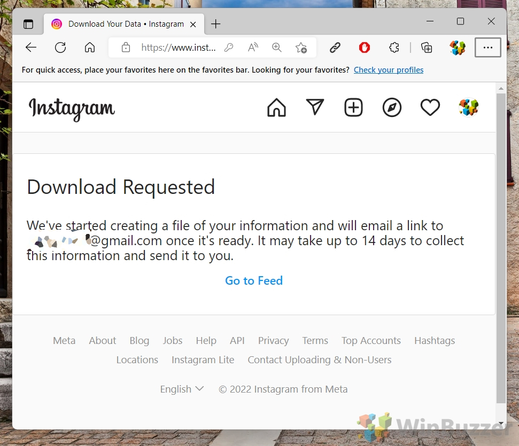The width and height of the screenshot is (519, 446).
Task: Open Instagram profile picture menu
Action: [469, 107]
